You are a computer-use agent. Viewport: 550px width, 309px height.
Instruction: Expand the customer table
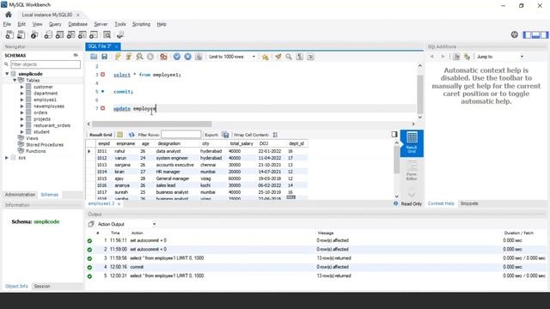21,87
